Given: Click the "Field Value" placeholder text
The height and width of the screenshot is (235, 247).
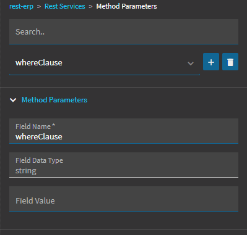Looking at the screenshot, I should (x=35, y=201).
